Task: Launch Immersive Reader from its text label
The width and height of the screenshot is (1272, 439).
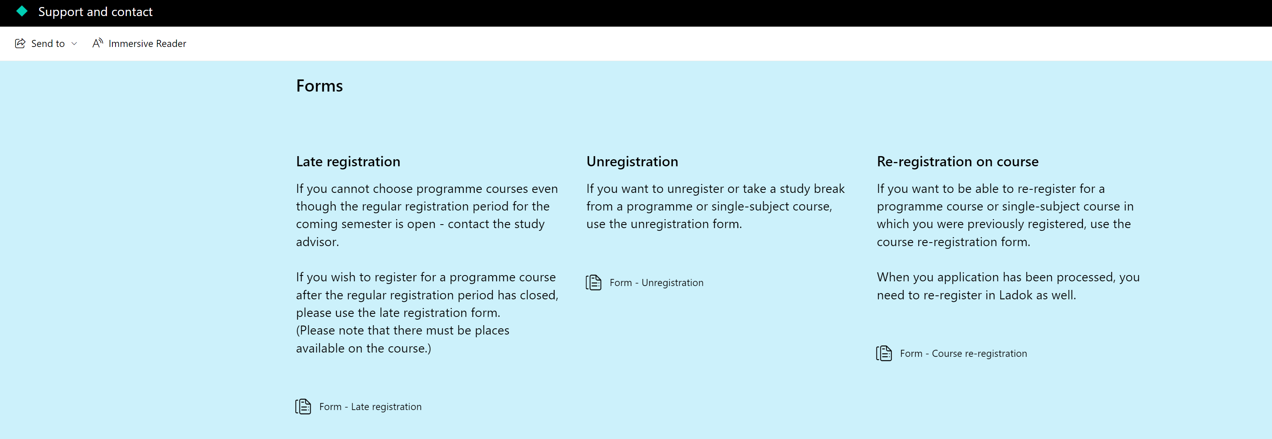Action: 147,43
